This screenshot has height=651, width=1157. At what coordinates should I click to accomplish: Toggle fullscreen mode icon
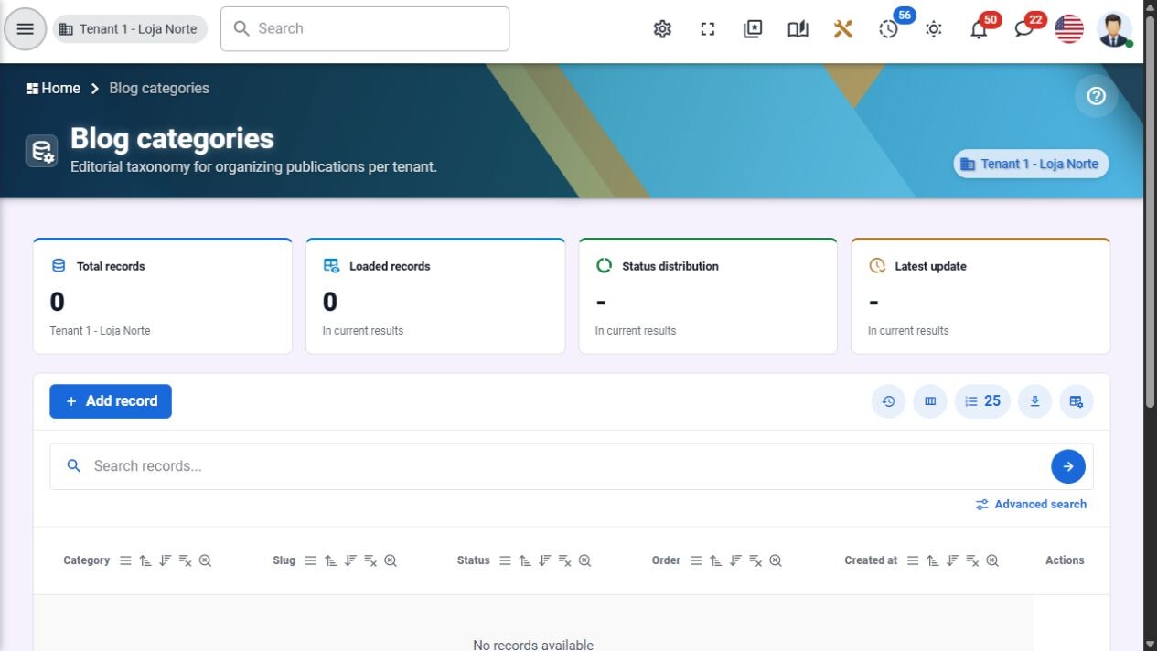707,29
